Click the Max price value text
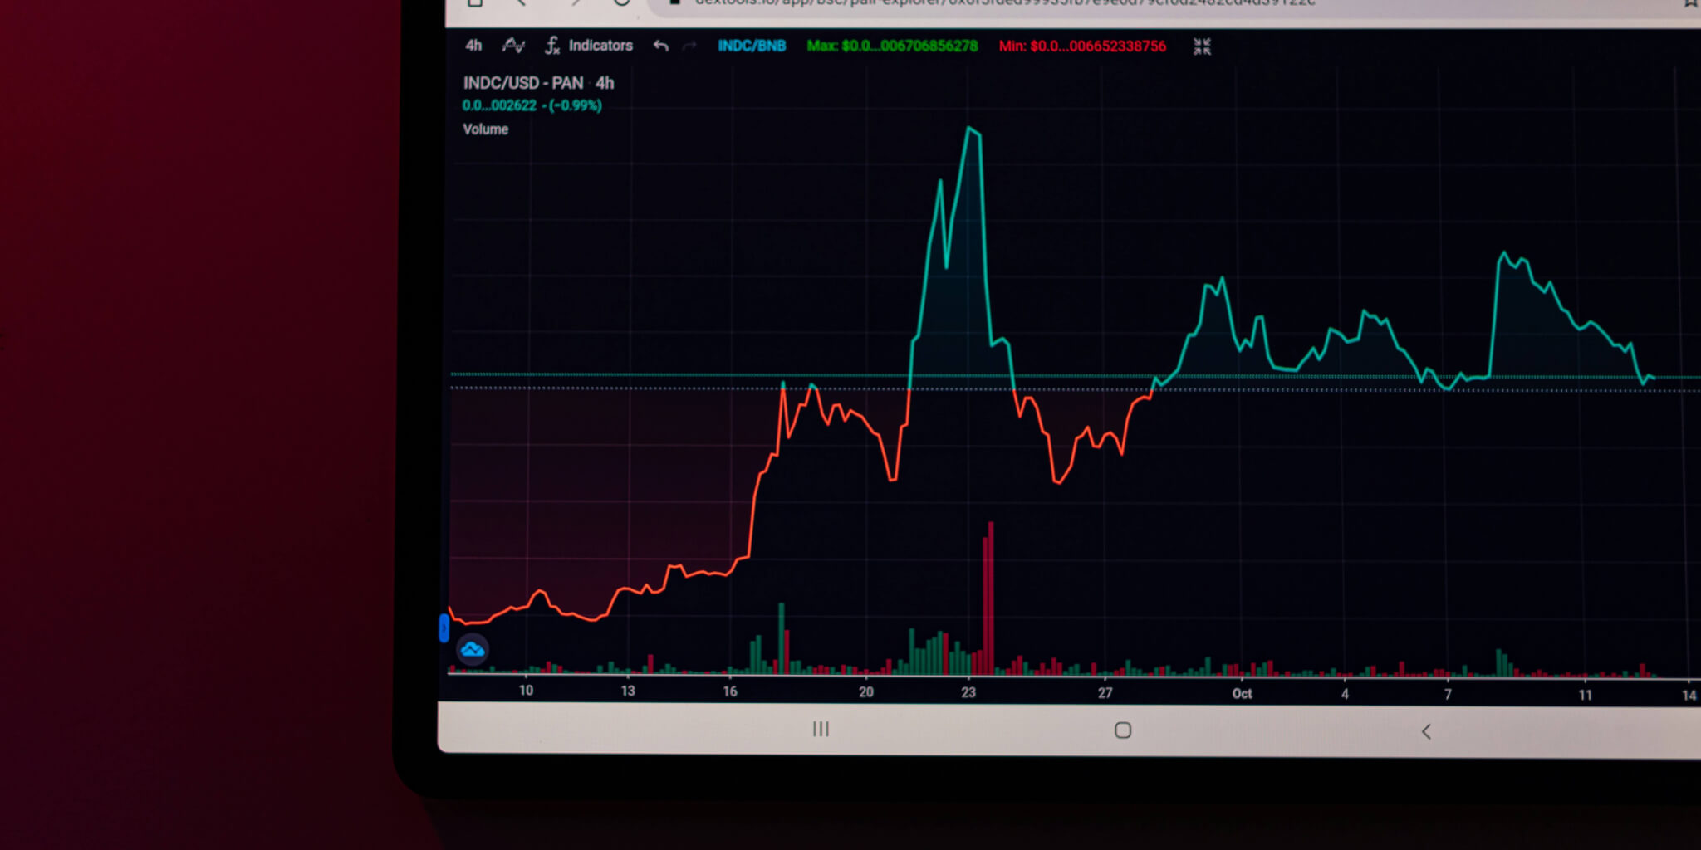This screenshot has height=850, width=1701. pos(892,46)
